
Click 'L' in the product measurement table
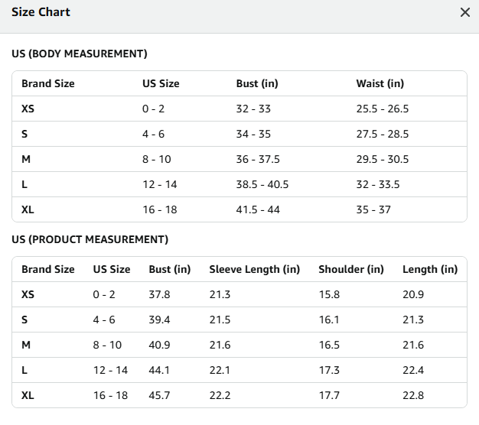[x=24, y=370]
